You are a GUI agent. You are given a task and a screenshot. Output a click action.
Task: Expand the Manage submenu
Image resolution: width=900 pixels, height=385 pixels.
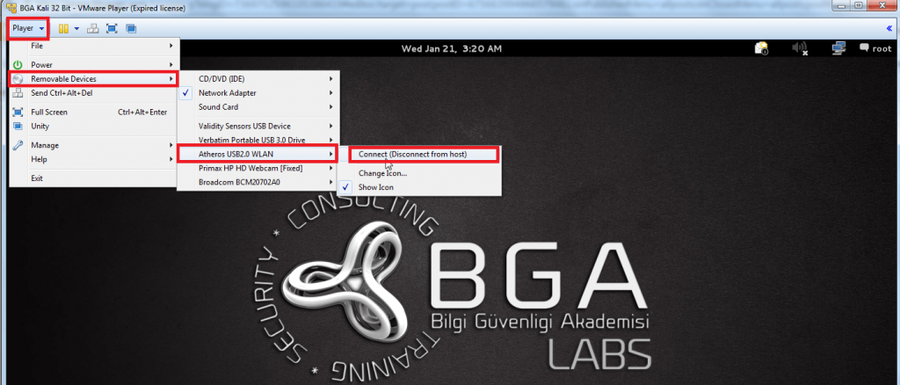coord(94,145)
